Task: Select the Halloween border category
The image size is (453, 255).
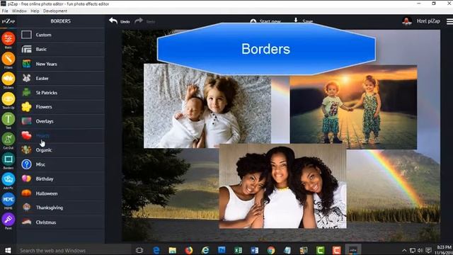Action: coord(61,193)
